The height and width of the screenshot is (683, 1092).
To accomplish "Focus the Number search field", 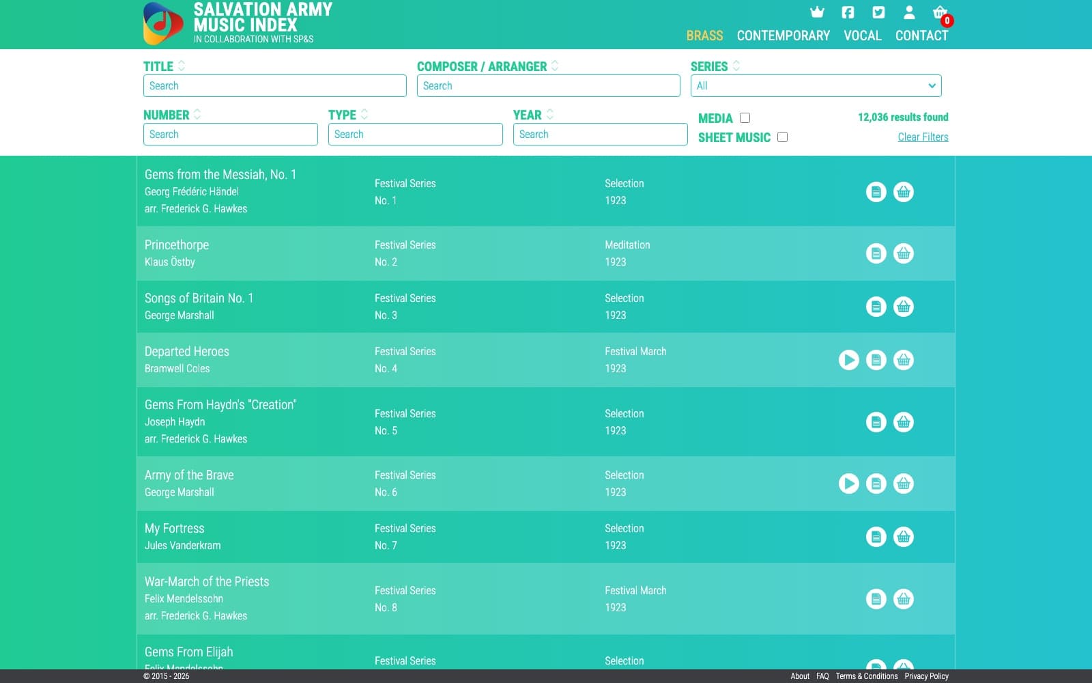I will tap(230, 134).
